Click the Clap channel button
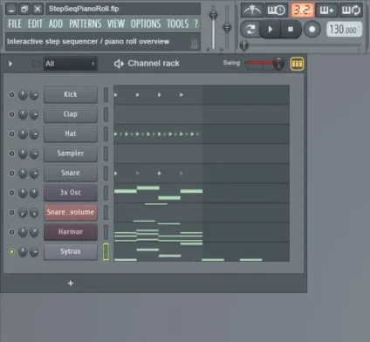Screen dimensions: 370x342 (x=71, y=114)
